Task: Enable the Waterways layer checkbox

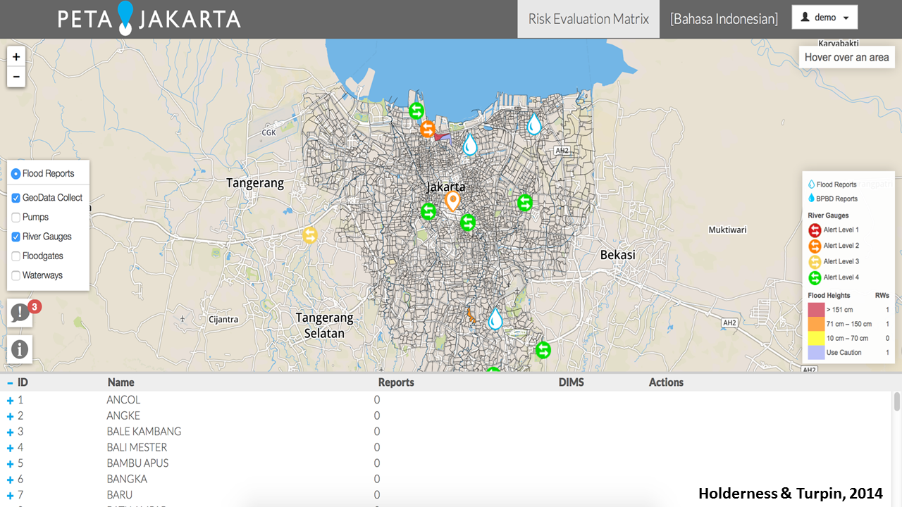Action: point(16,275)
